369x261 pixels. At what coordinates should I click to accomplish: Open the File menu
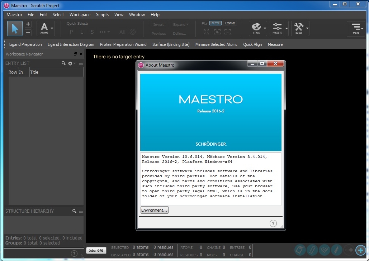click(31, 15)
